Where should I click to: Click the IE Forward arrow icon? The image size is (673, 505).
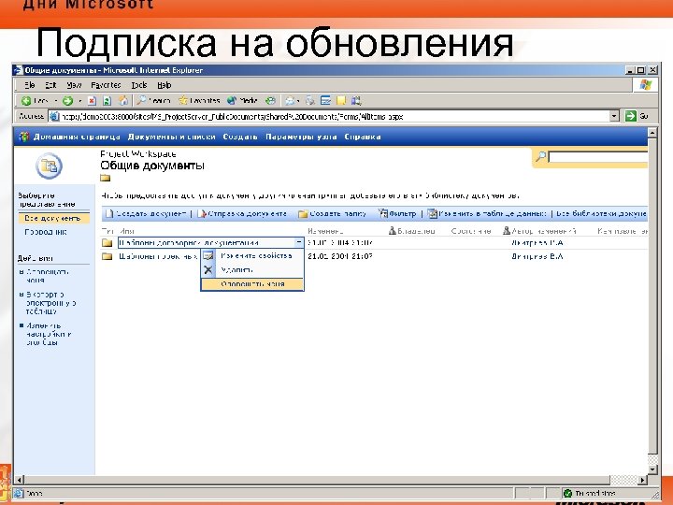click(x=67, y=101)
